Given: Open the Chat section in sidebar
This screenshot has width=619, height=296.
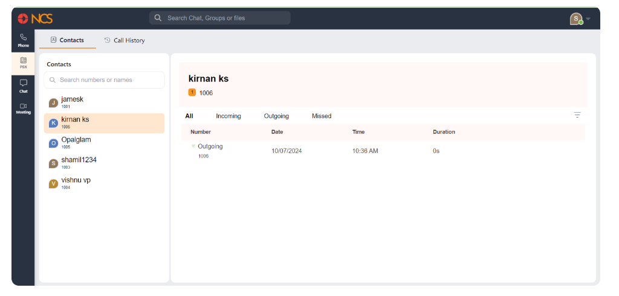Looking at the screenshot, I should pos(24,86).
